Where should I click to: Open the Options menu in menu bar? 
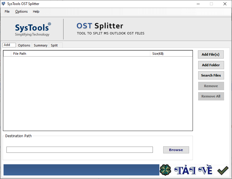21,11
